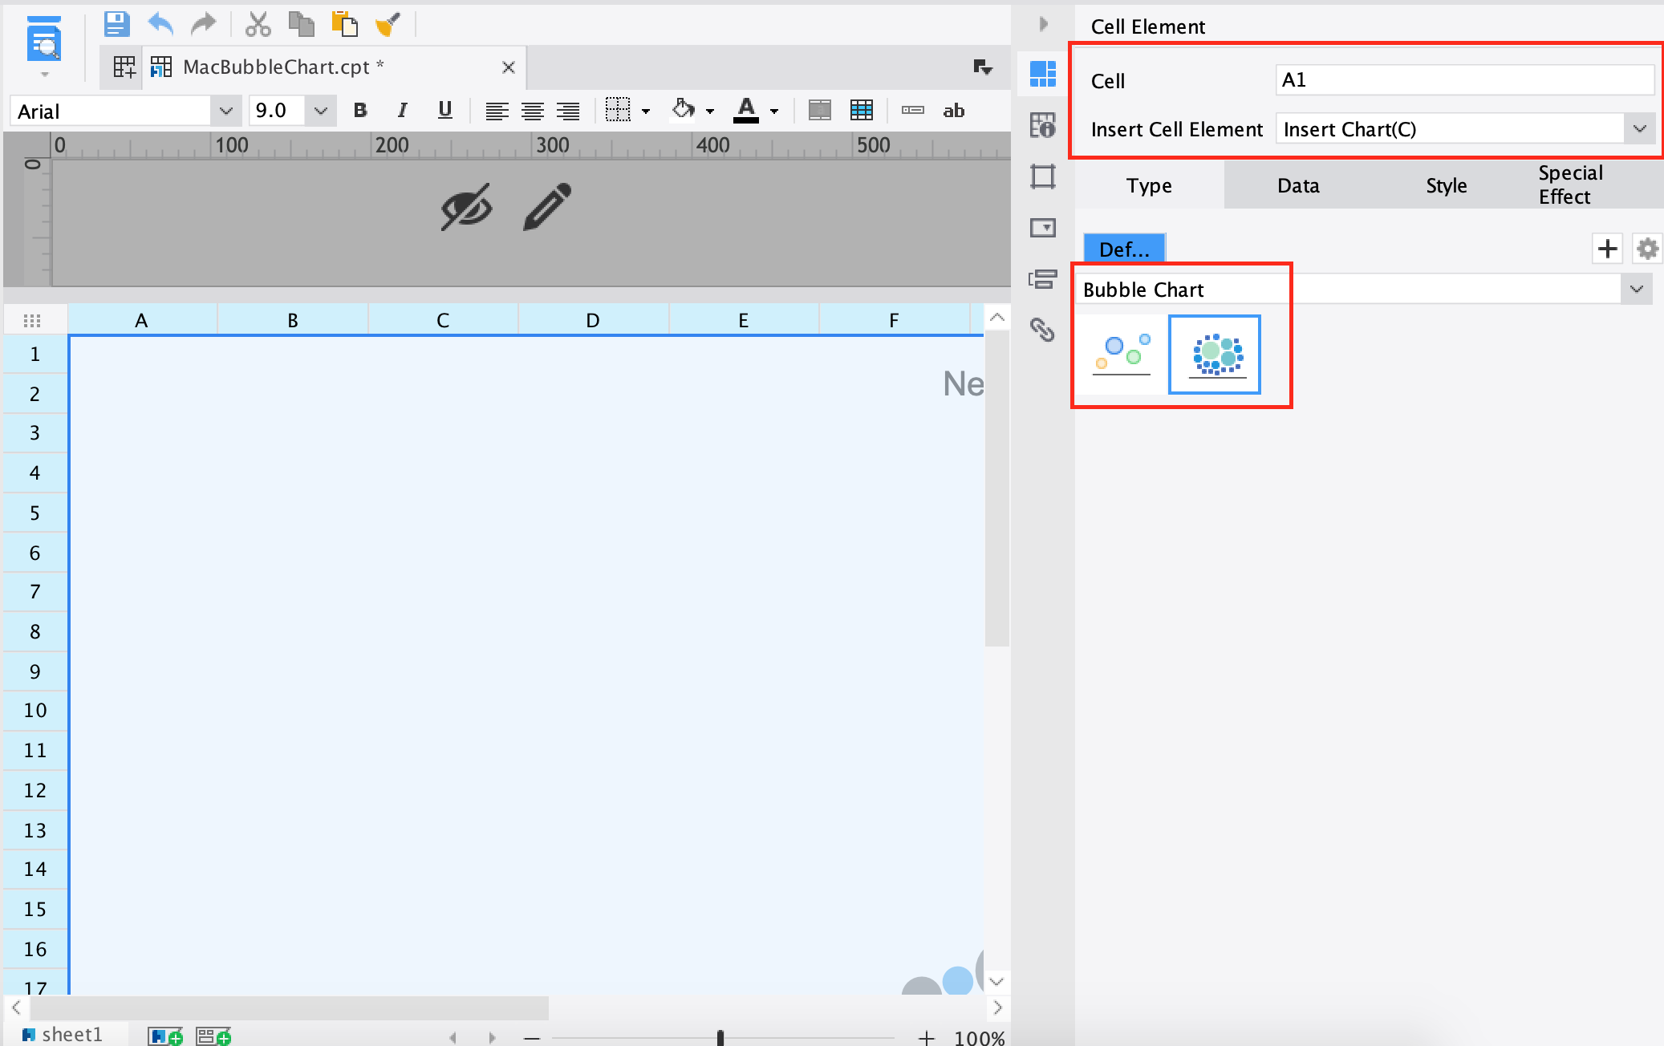Redo the last action
This screenshot has width=1664, height=1046.
point(204,24)
